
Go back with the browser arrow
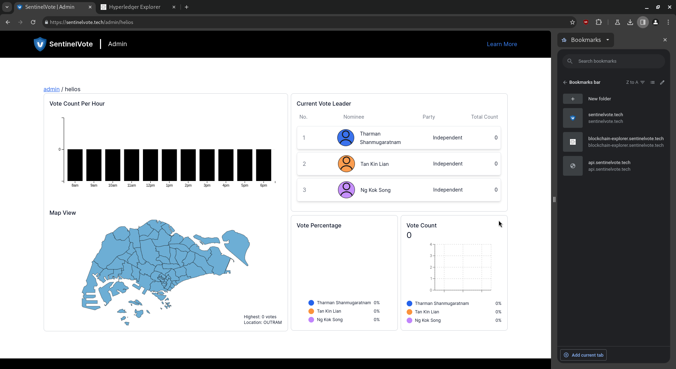pyautogui.click(x=8, y=22)
